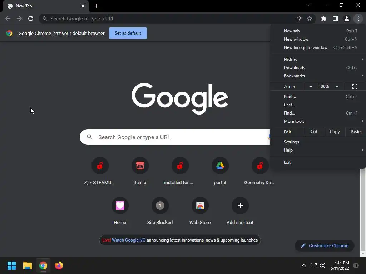Open the Home shortcut tile
This screenshot has width=366, height=274.
(120, 212)
